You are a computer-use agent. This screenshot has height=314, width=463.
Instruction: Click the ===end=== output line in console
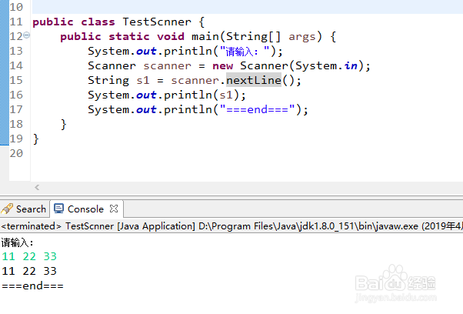tap(32, 286)
